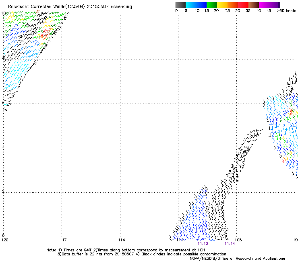Screen dimensions: 298x261
Task: Click the '5' label under the color scale
Action: coord(186,11)
